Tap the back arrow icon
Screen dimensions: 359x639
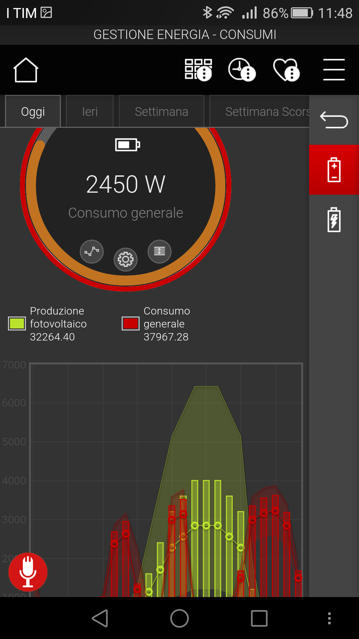[334, 120]
